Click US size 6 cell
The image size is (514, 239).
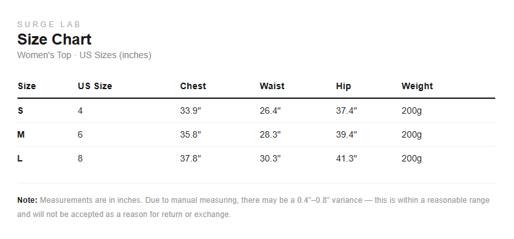80,135
